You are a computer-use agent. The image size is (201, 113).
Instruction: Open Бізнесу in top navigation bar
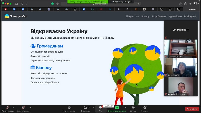click(145, 16)
